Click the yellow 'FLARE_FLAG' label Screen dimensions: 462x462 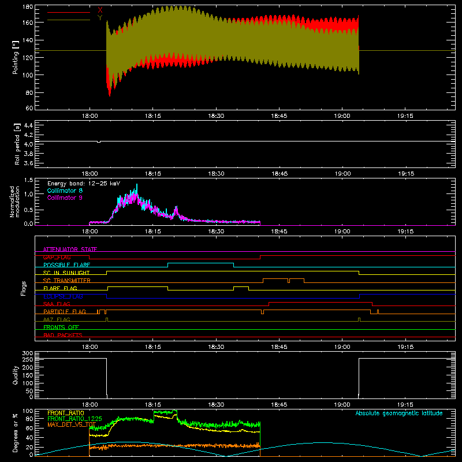point(60,288)
